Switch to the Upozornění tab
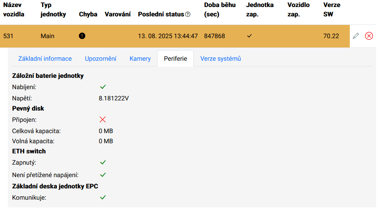Viewport: 377px width, 209px height. pos(100,59)
